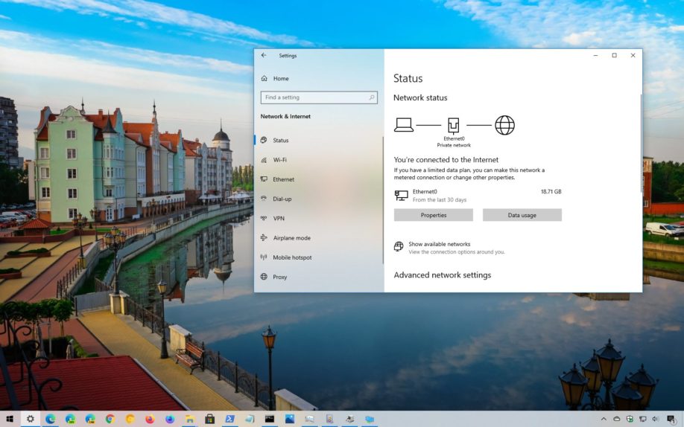
Task: Click the Proxy globe icon
Action: [x=264, y=277]
